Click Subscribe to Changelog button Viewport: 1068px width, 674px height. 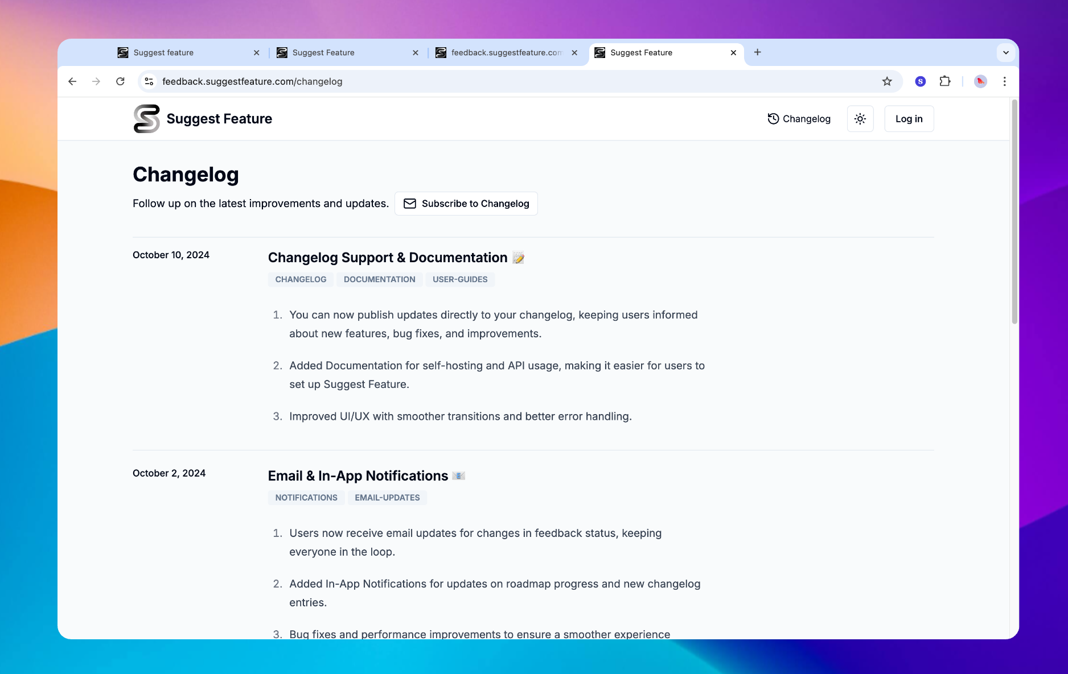point(466,204)
